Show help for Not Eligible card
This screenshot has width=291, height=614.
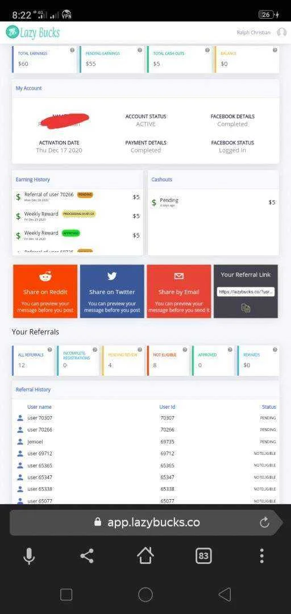click(x=185, y=350)
